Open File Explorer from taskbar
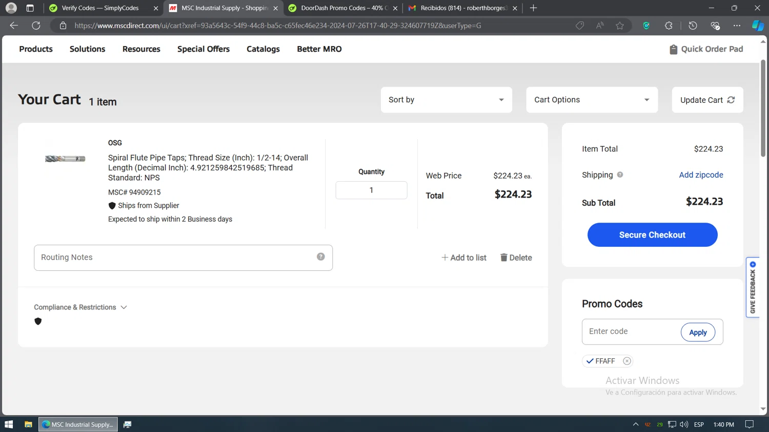 click(28, 424)
